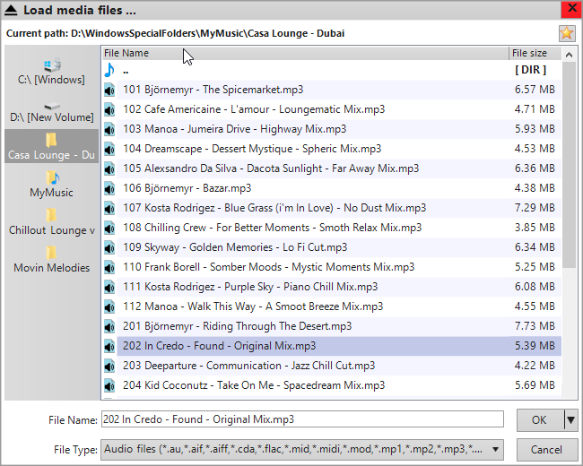Select "204 Kid Coconutz - Take On Me" file
Image resolution: width=583 pixels, height=466 pixels.
point(254,385)
